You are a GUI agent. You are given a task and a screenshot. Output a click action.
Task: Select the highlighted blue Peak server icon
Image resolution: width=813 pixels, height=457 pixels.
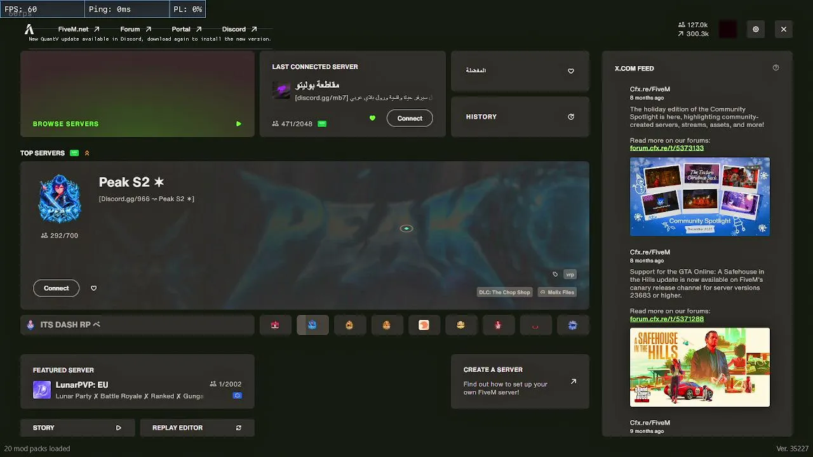coord(312,325)
